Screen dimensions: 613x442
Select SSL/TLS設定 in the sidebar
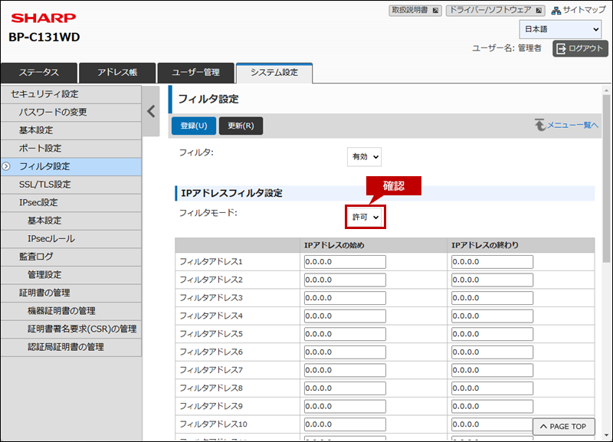45,185
